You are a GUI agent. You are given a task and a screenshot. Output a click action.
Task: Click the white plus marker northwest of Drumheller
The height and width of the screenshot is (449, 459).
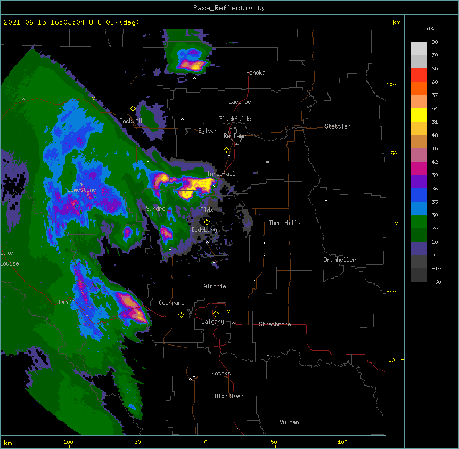click(326, 200)
